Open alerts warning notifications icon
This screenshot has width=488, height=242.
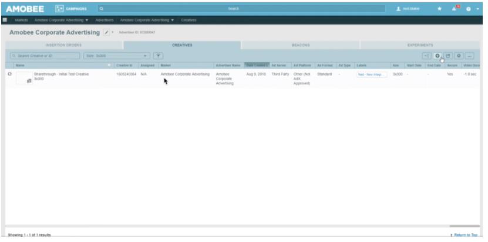tap(455, 8)
